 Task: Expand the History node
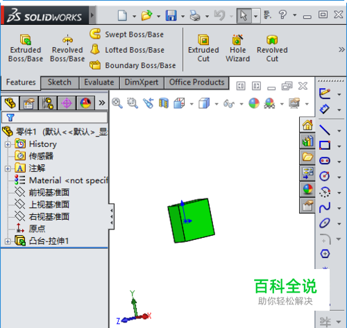pyautogui.click(x=8, y=144)
